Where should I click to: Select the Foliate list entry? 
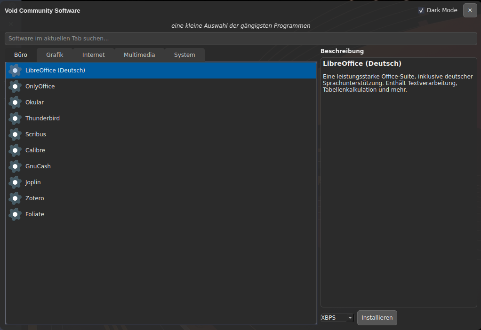click(x=35, y=214)
